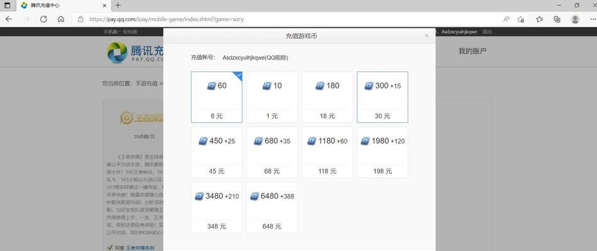Screen dimensions: 597x251
Task: Click the browser Back arrow
Action: (x=9, y=19)
